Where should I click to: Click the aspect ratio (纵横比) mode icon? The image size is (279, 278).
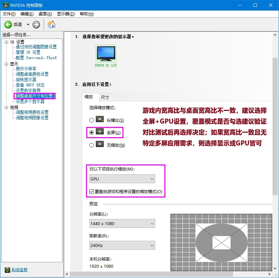point(100,119)
